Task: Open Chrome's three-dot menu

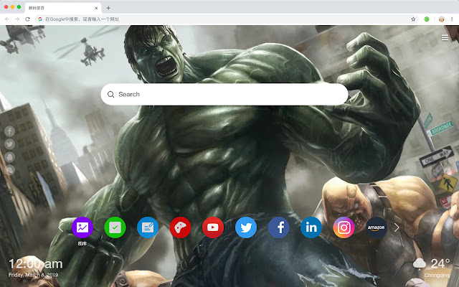Action: pos(452,19)
